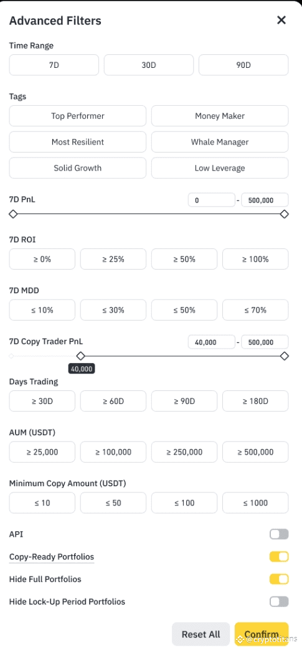Select 7D MDD ≤ 30% option

pos(113,310)
